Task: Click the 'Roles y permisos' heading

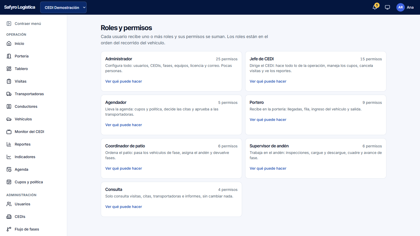Action: pos(126,28)
